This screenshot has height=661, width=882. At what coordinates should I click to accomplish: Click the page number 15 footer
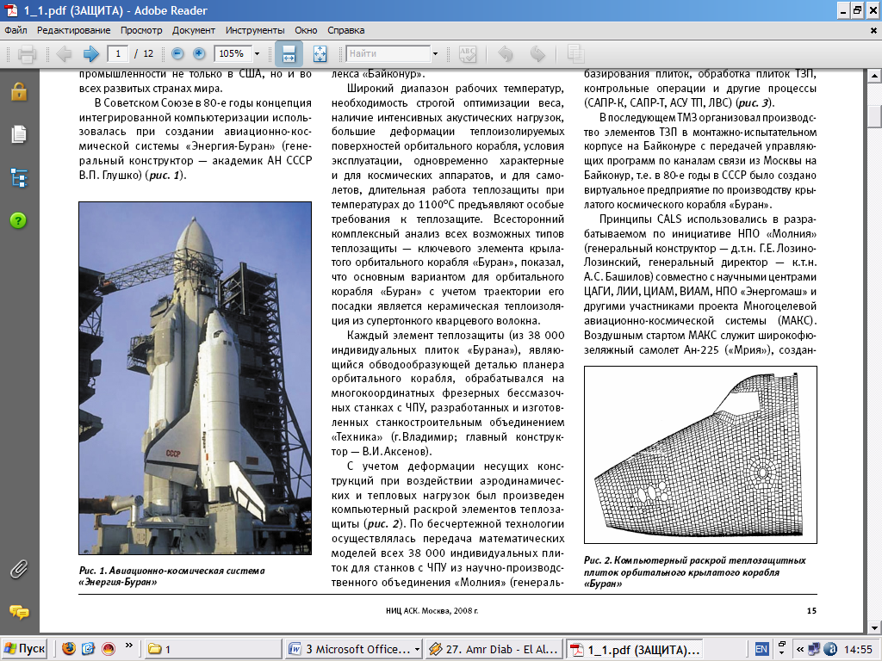tap(811, 610)
